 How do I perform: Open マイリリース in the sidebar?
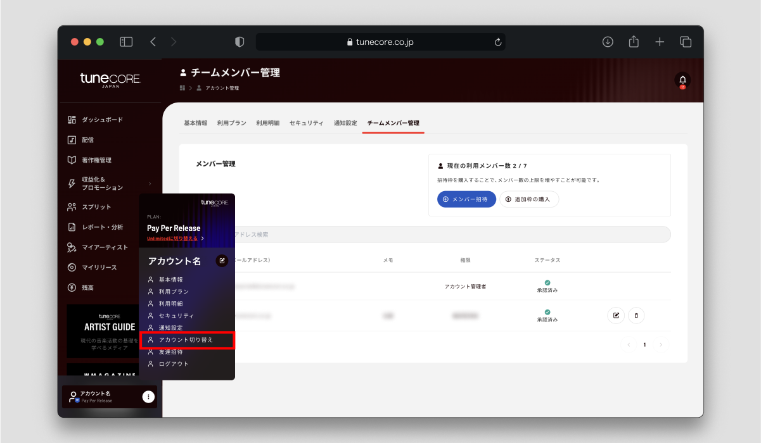tap(92, 268)
